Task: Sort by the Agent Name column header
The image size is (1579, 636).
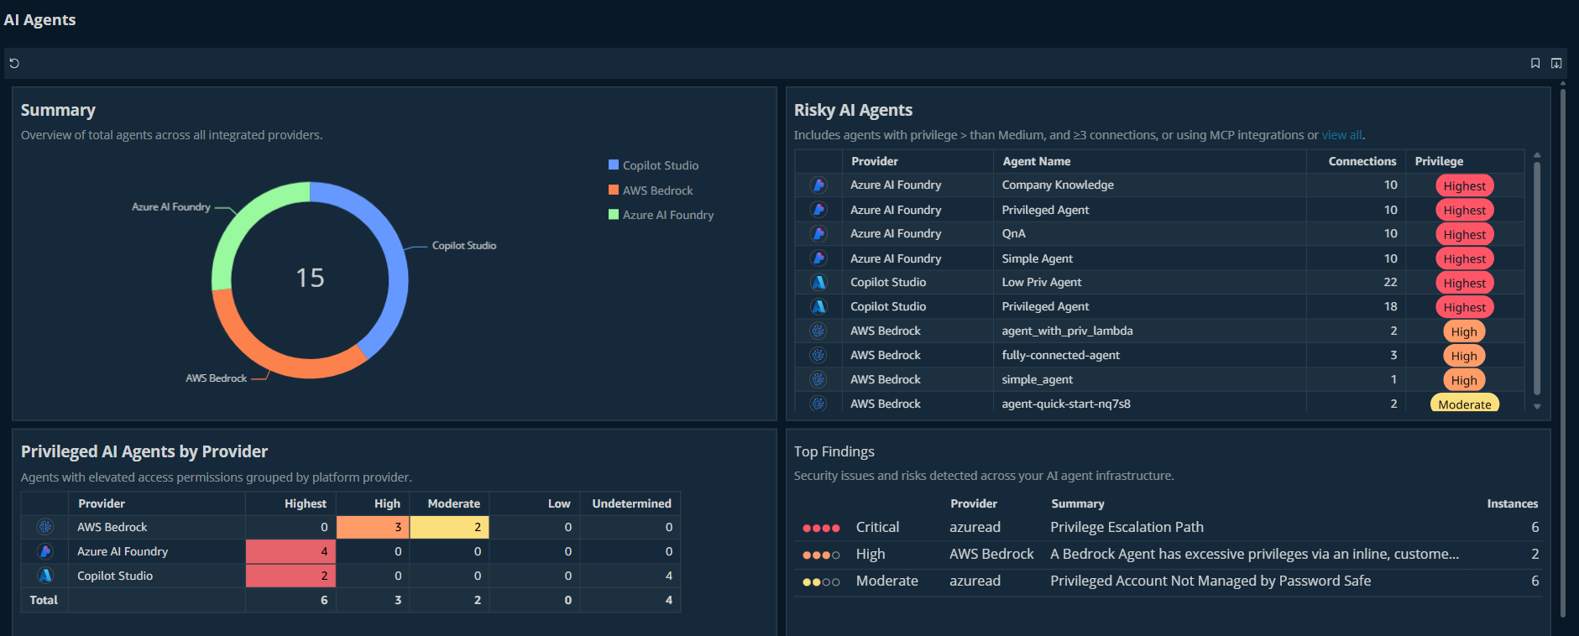Action: pyautogui.click(x=1037, y=161)
